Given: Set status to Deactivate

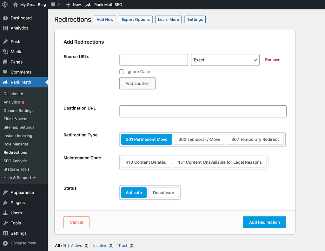Looking at the screenshot, I should pos(163,192).
